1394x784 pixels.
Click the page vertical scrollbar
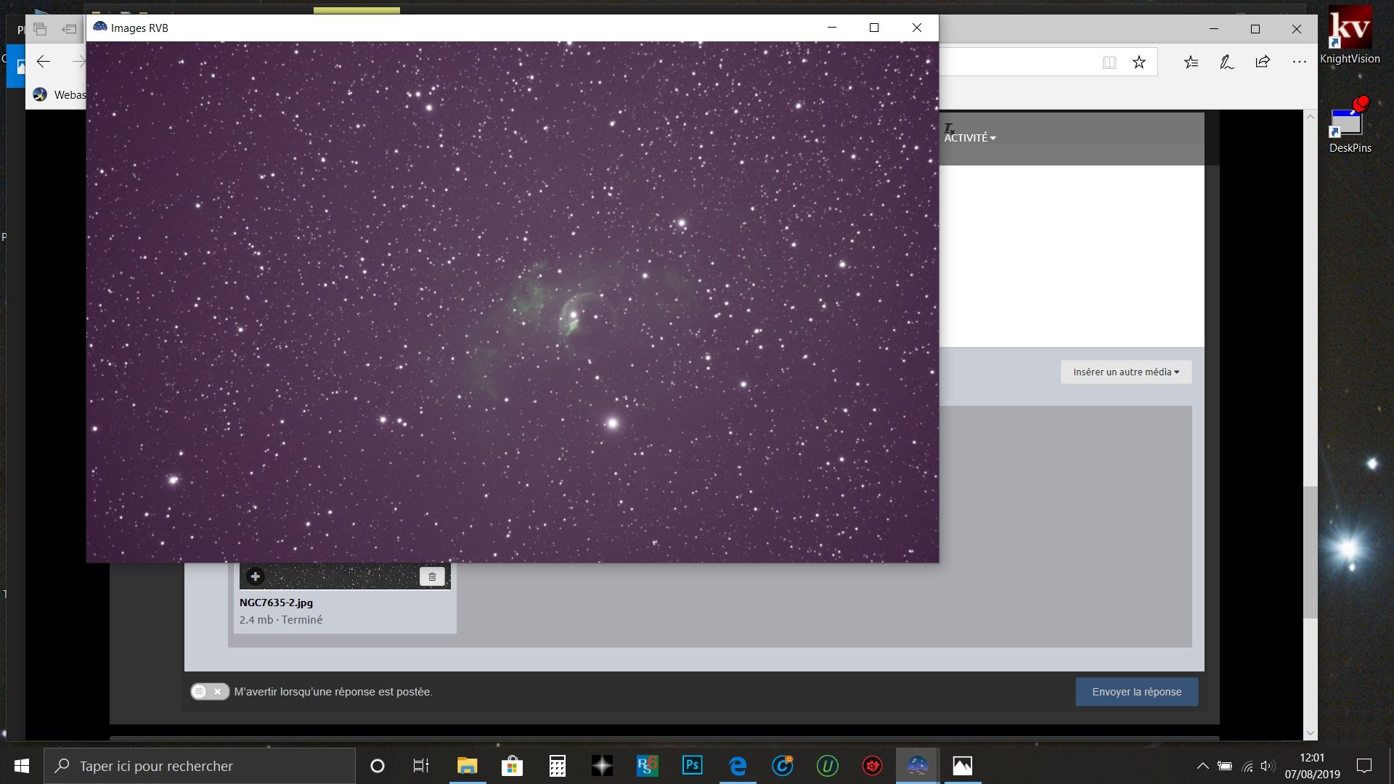click(1310, 552)
